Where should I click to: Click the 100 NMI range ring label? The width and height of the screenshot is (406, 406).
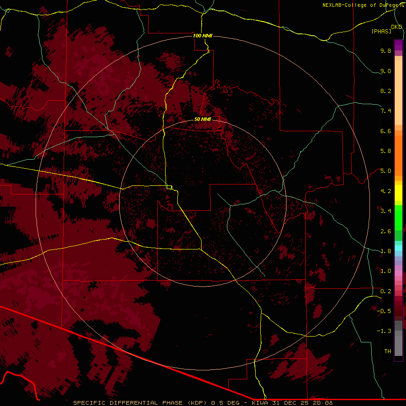click(203, 36)
